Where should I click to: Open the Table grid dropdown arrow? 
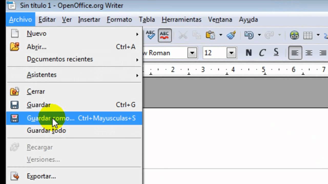coord(318,35)
